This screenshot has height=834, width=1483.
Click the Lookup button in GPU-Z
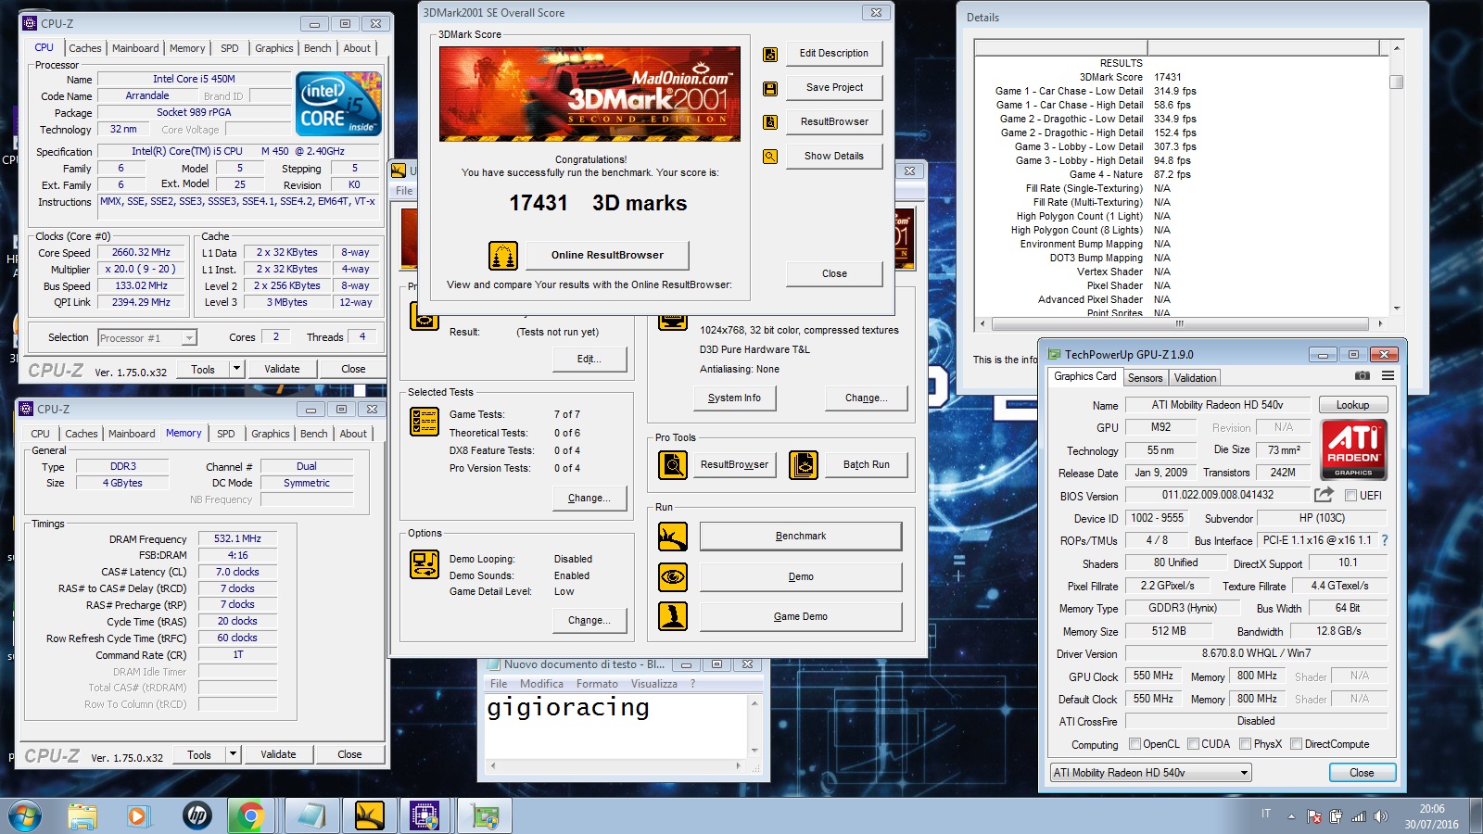point(1352,405)
